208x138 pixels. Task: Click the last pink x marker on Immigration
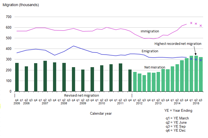[201, 26]
